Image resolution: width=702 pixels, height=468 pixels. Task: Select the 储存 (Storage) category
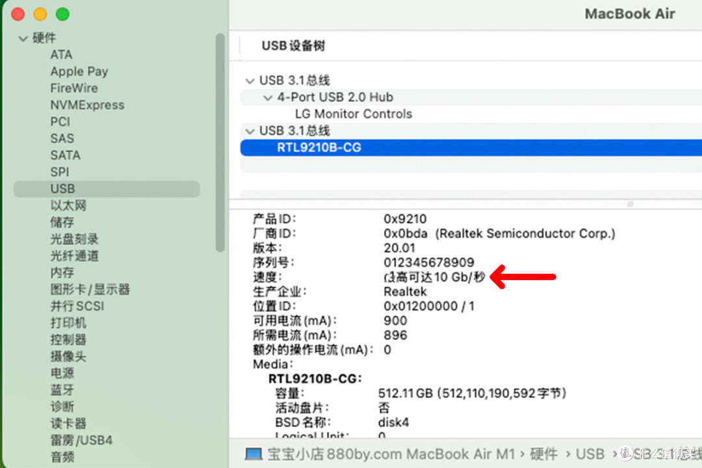[61, 222]
